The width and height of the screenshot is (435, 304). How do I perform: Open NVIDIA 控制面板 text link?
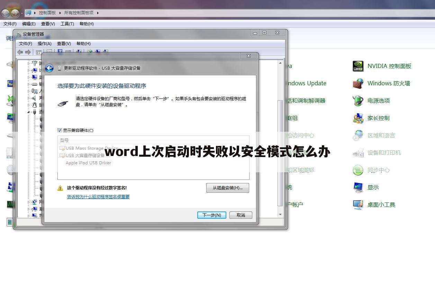click(x=389, y=66)
